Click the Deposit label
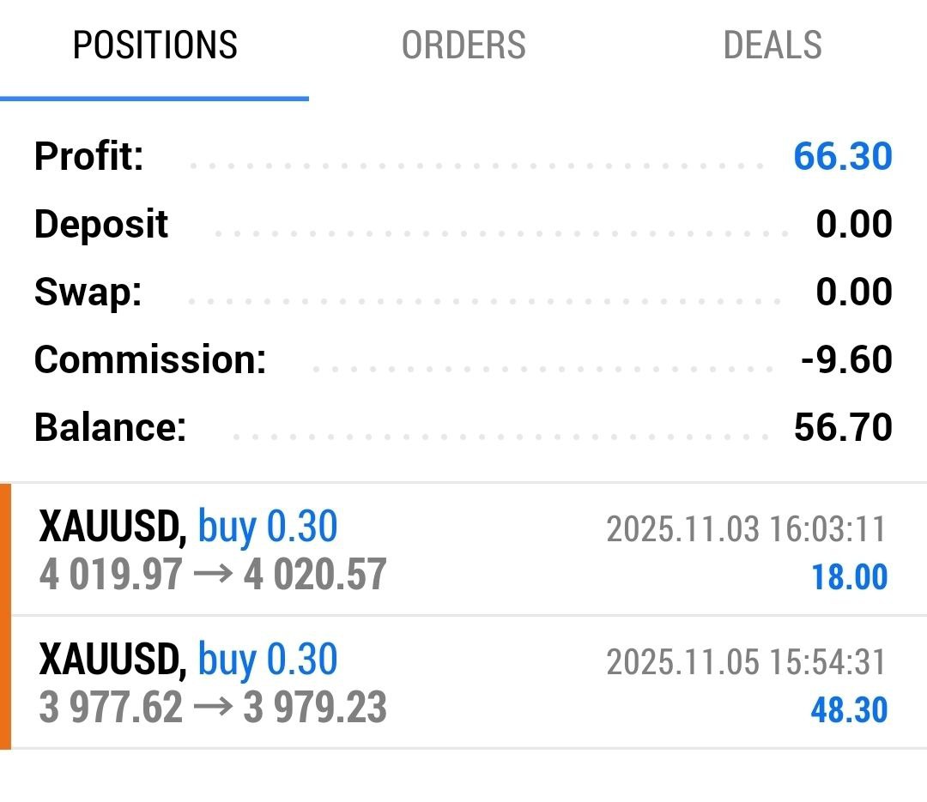 101,225
